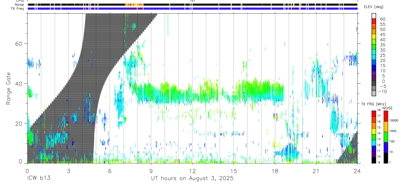Screen dimensions: 402x185
Task: Click the "18" tick label on the UT hours axis
Action: tap(275, 171)
